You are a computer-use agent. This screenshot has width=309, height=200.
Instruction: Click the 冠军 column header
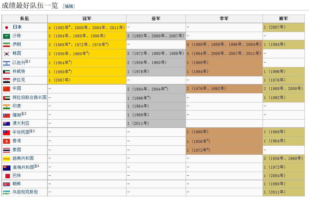[x=87, y=19]
